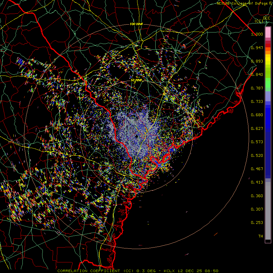This screenshot has height=273, width=273.
Task: Select the 0.360 value on color scale
Action: point(257,196)
